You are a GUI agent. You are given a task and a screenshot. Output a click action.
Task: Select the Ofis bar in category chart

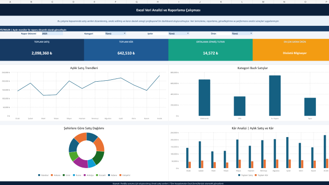coord(240,106)
